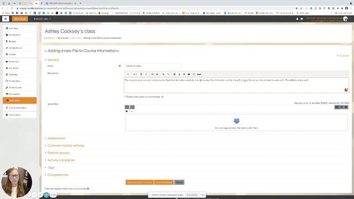Image resolution: width=354 pixels, height=199 pixels.
Task: Insert link in description editor
Action: pos(163,74)
